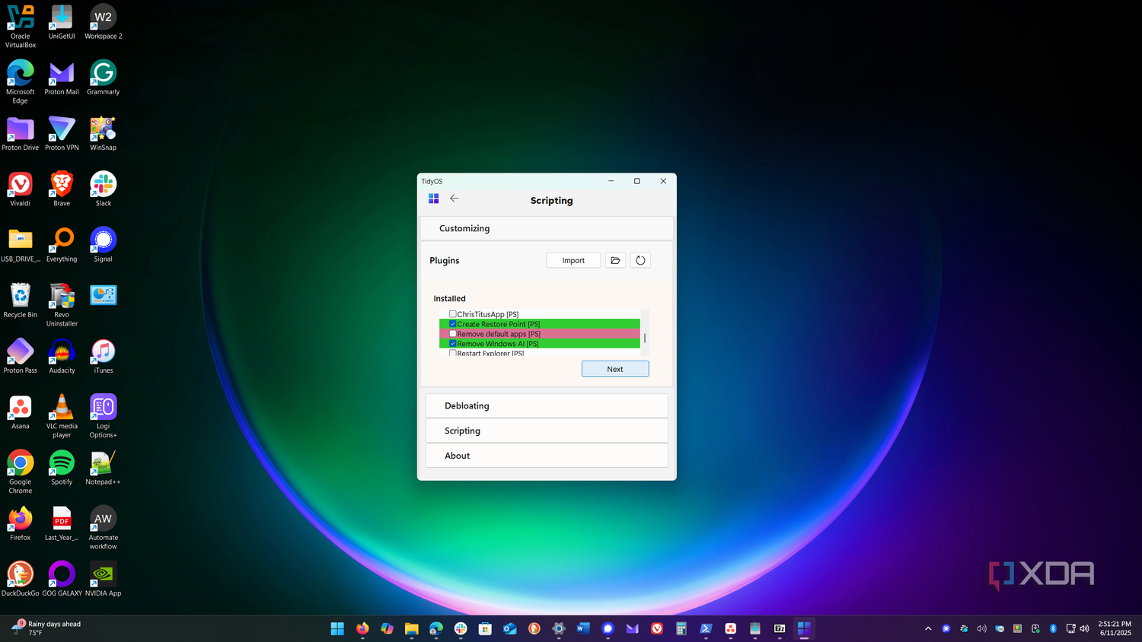Screen dimensions: 1142x642
Task: Collapse the Customizing section header
Action: (547, 228)
